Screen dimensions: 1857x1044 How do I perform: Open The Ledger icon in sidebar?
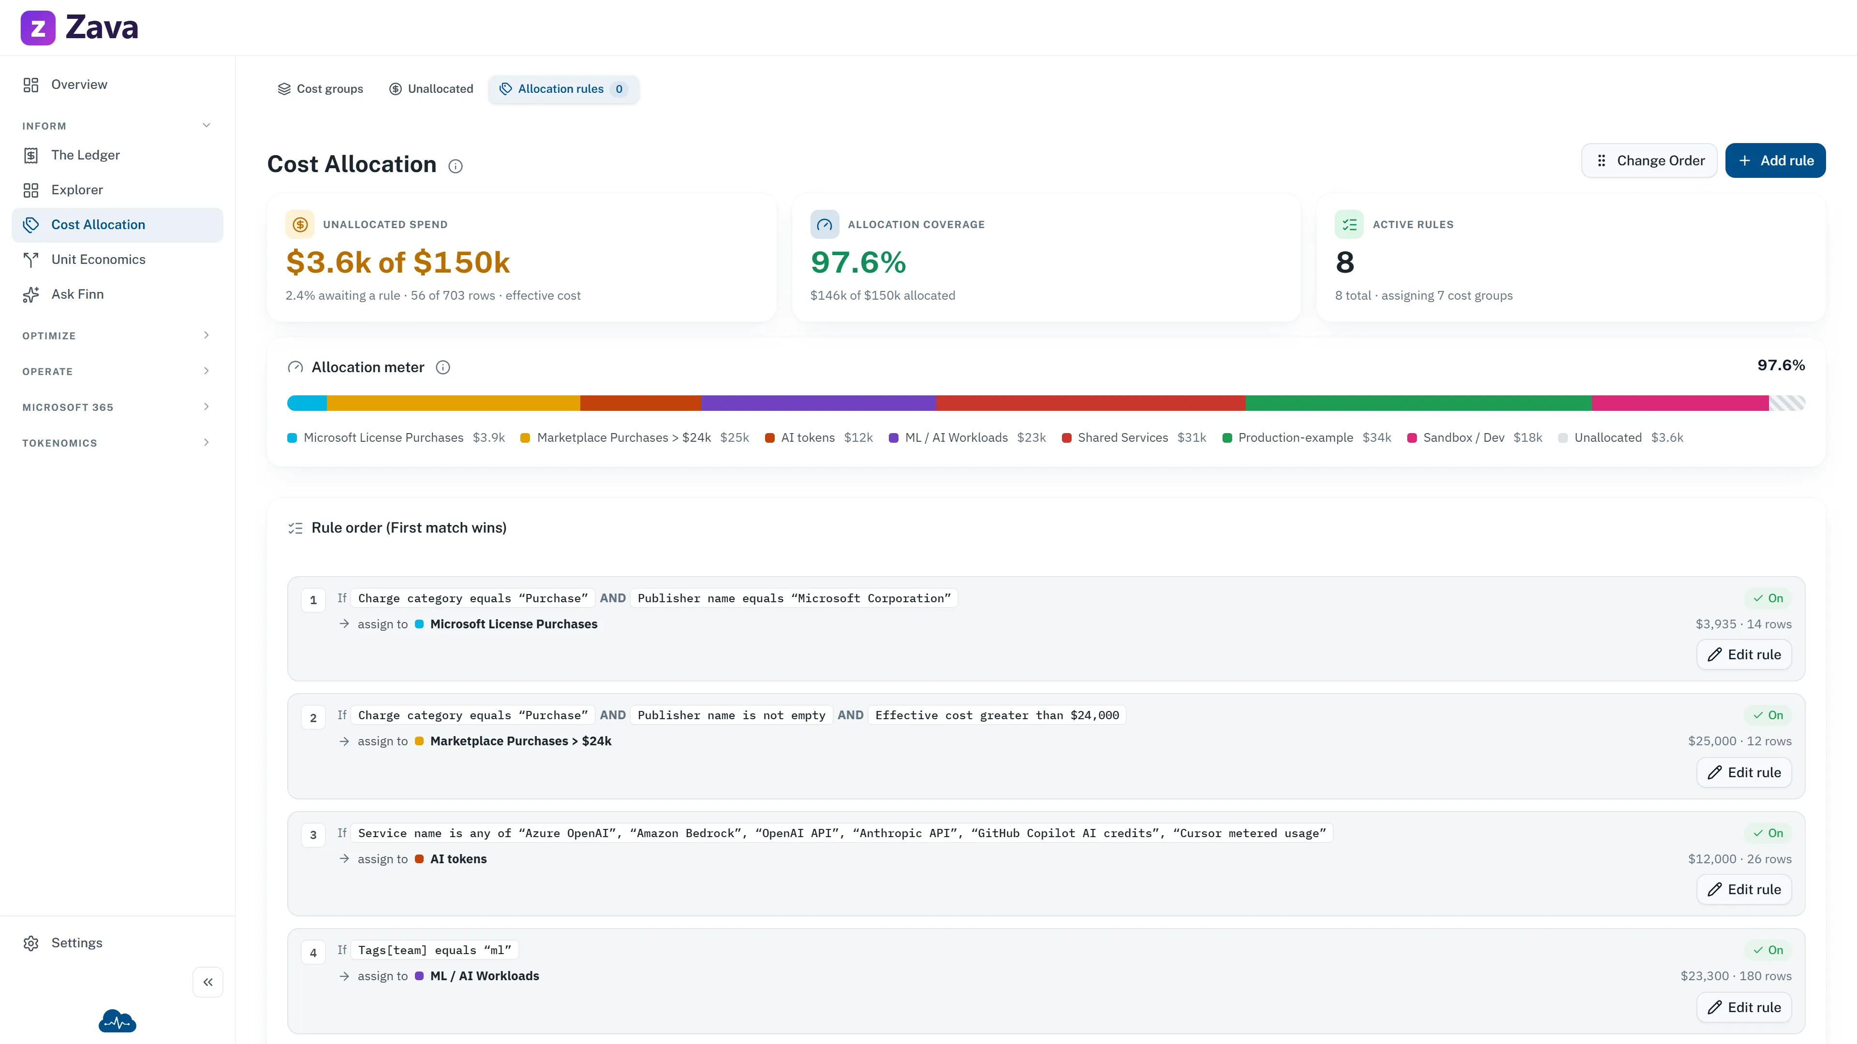coord(30,156)
